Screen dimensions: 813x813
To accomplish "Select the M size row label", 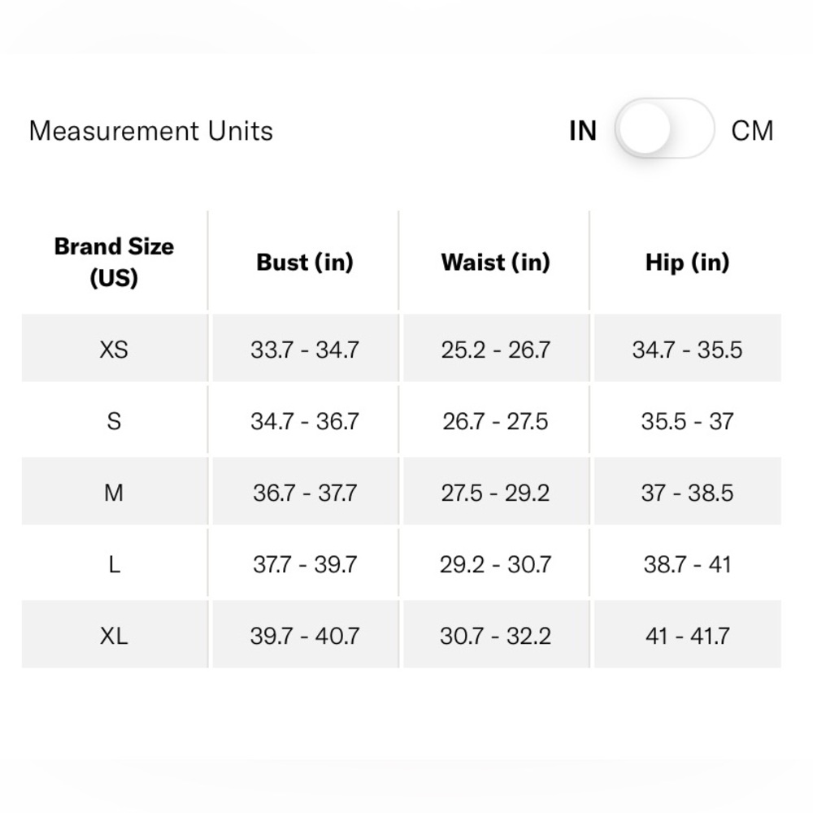I will click(x=114, y=493).
